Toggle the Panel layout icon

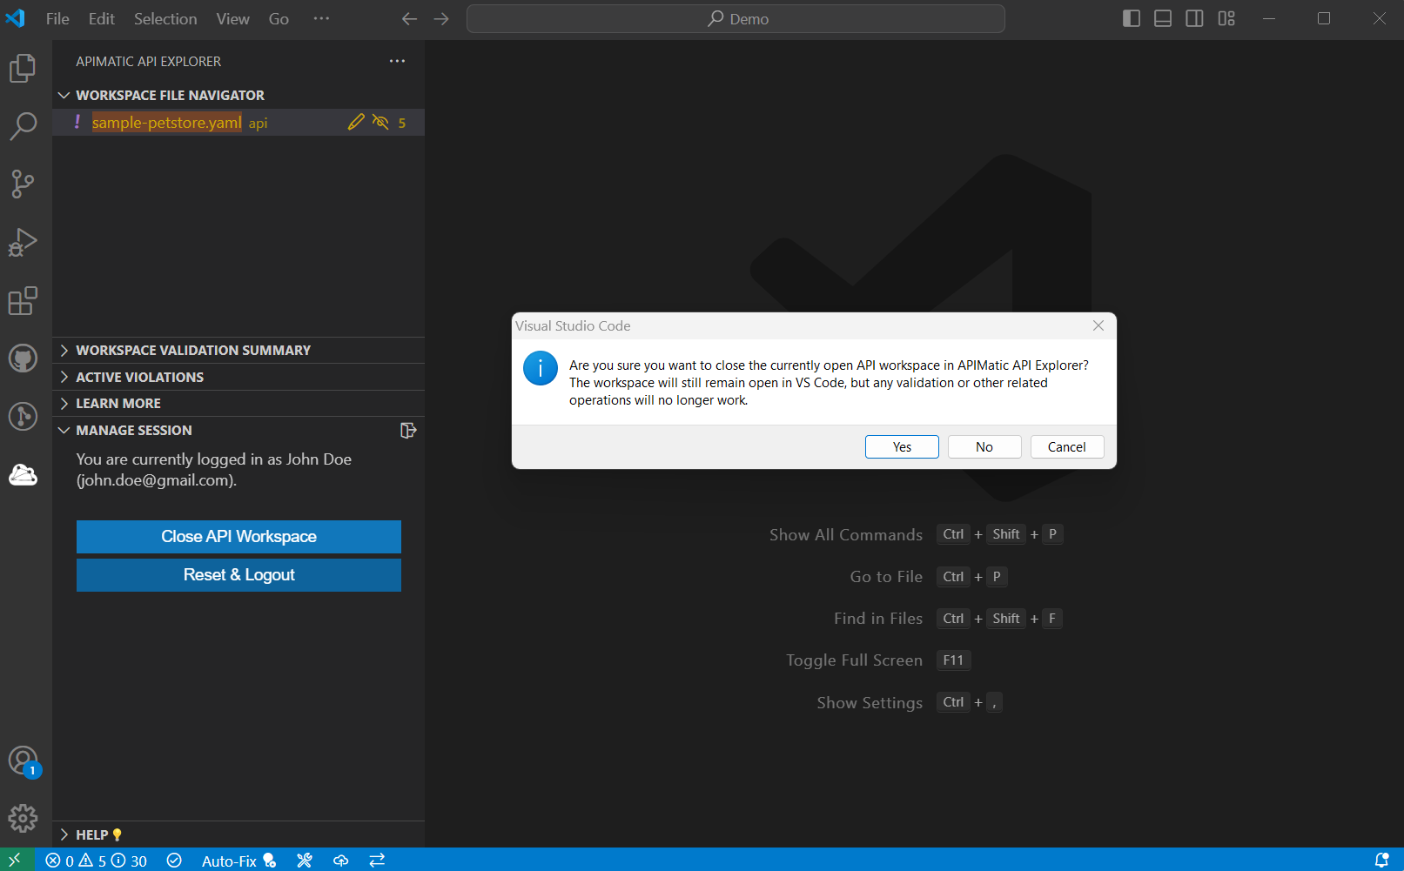click(x=1163, y=19)
